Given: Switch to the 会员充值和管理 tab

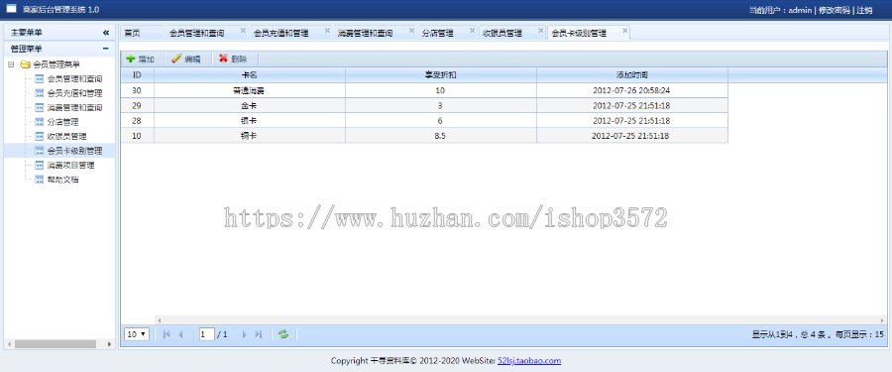Looking at the screenshot, I should [281, 33].
